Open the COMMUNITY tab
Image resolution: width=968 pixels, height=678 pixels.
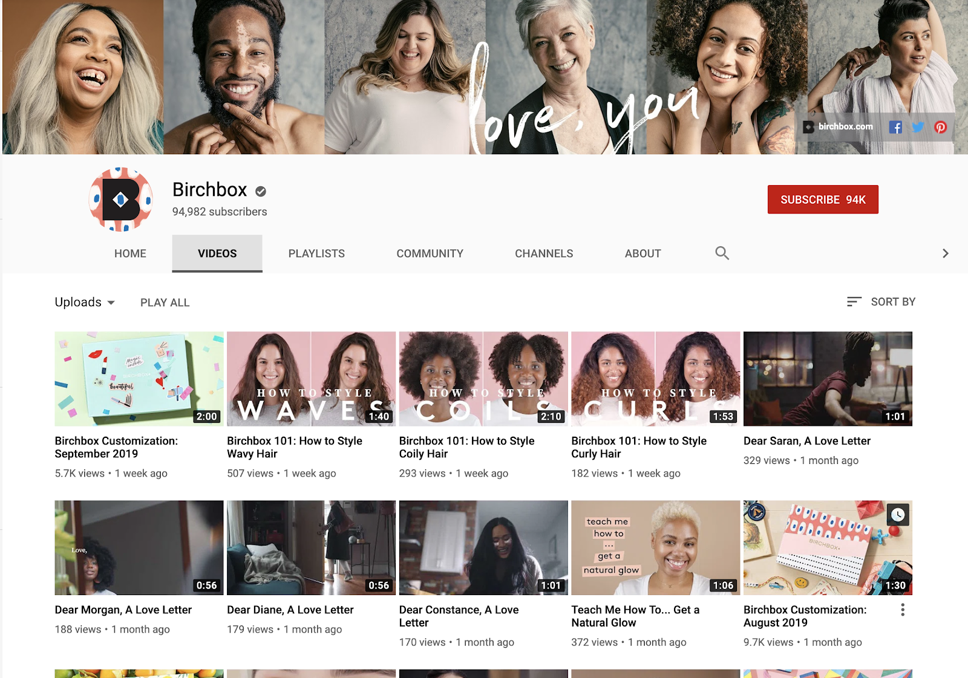(x=430, y=253)
